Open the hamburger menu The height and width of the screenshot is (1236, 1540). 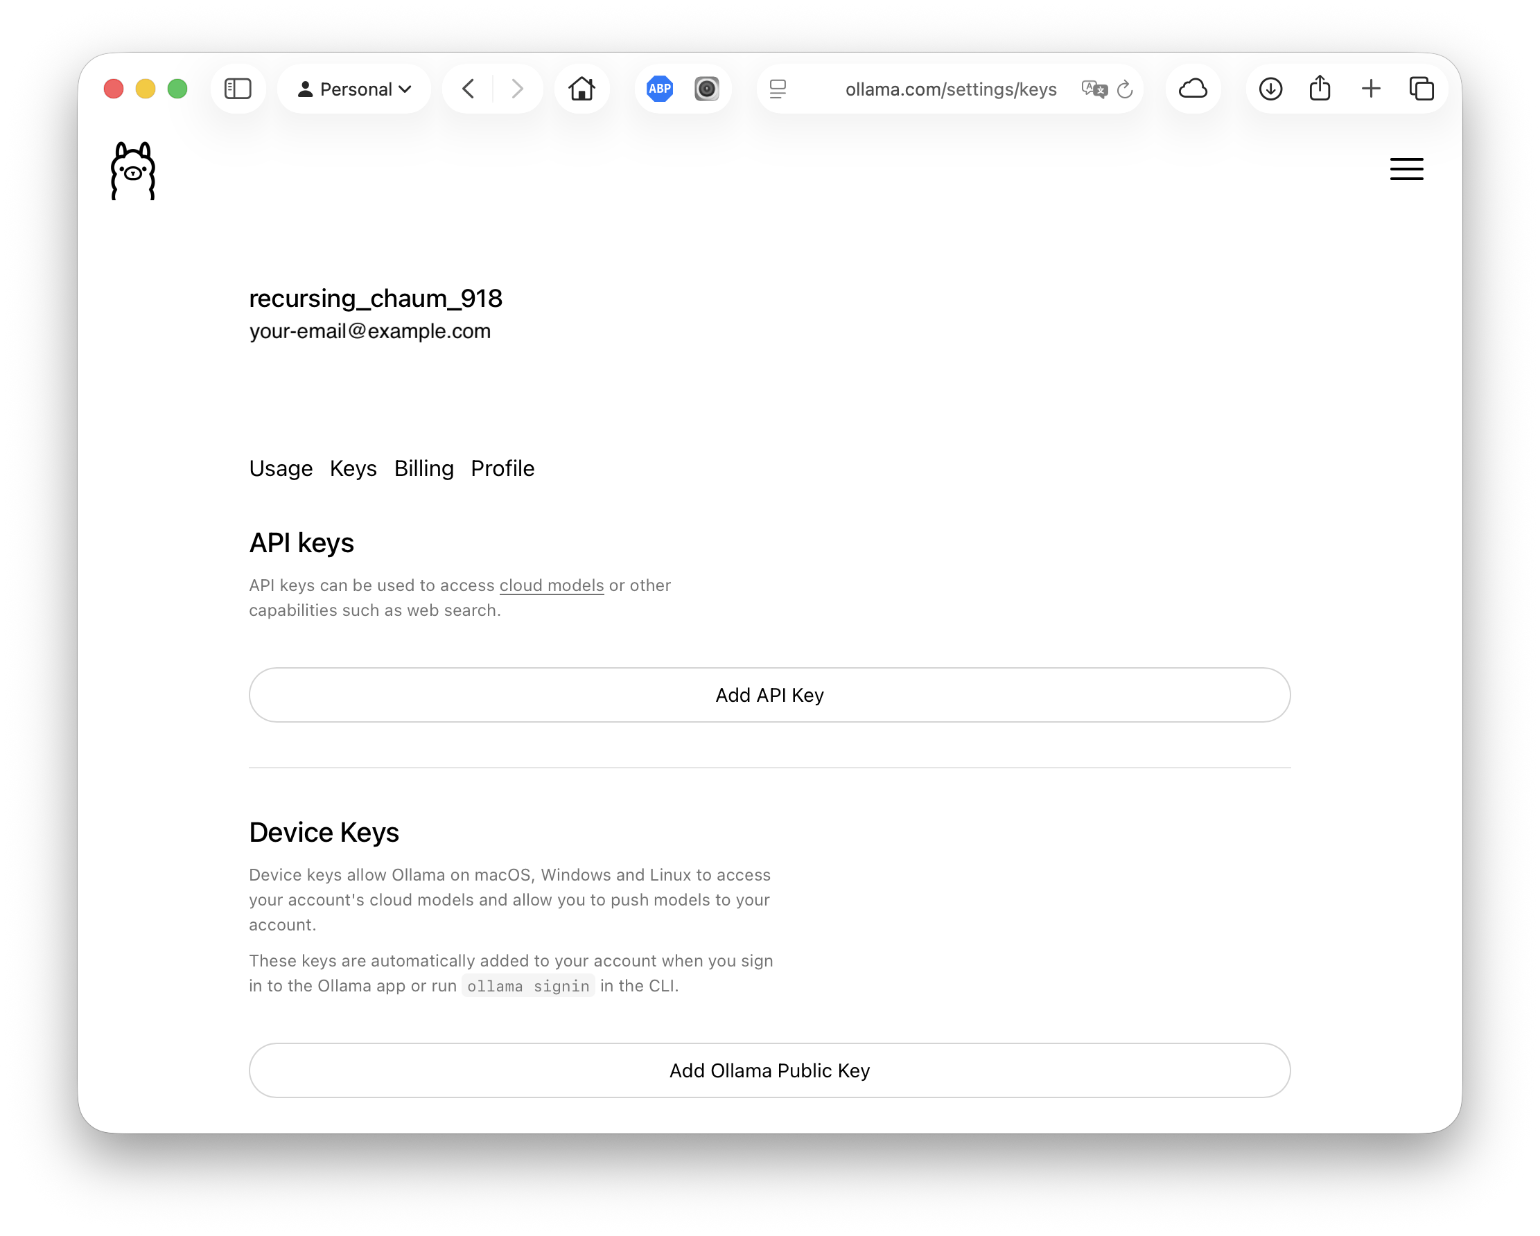click(x=1406, y=169)
